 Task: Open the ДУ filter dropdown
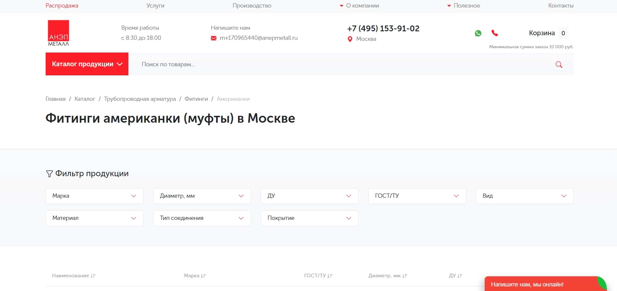pyautogui.click(x=310, y=196)
